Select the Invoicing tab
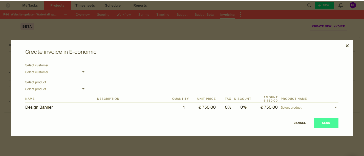Image resolution: width=364 pixels, height=156 pixels. click(227, 14)
